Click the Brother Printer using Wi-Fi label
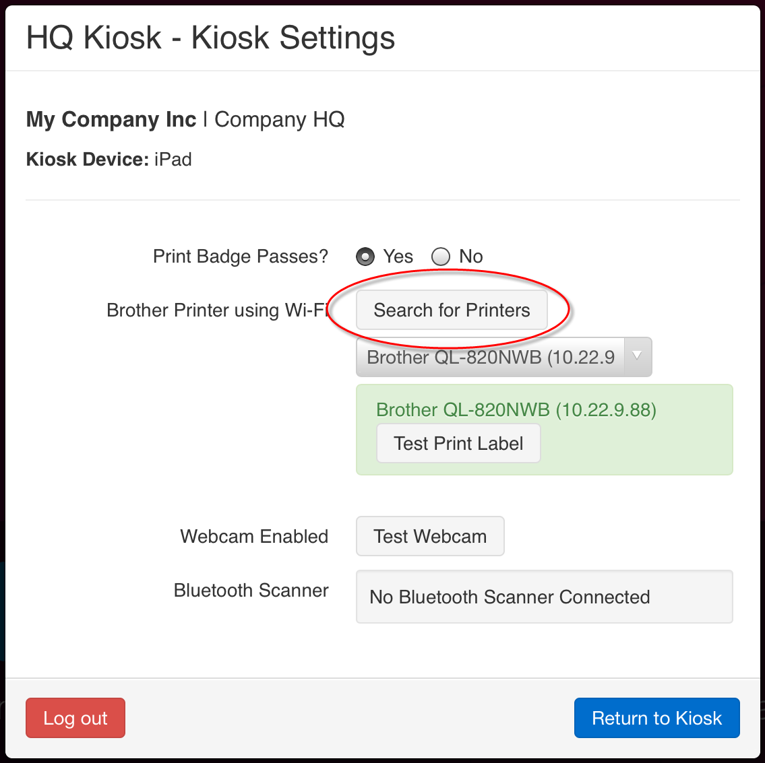 click(218, 310)
